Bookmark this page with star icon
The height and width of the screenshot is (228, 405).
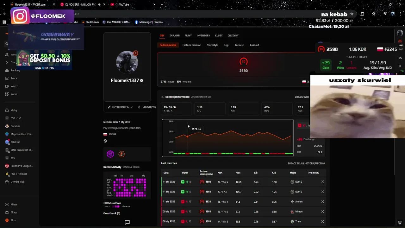coord(352,14)
